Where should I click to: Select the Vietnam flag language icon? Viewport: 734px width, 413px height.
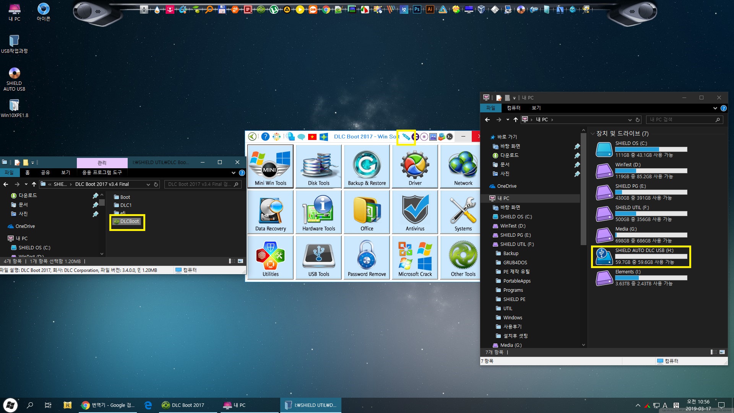[312, 137]
